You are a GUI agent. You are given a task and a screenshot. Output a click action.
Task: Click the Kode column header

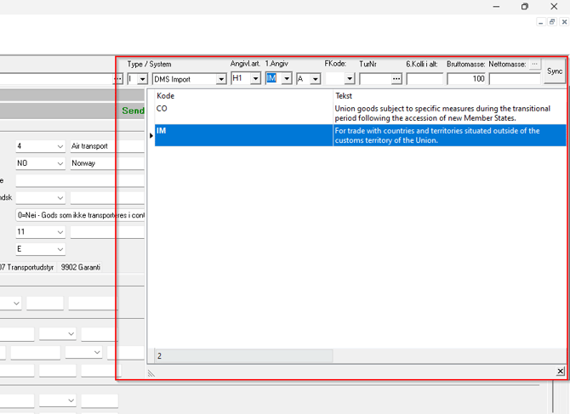238,96
